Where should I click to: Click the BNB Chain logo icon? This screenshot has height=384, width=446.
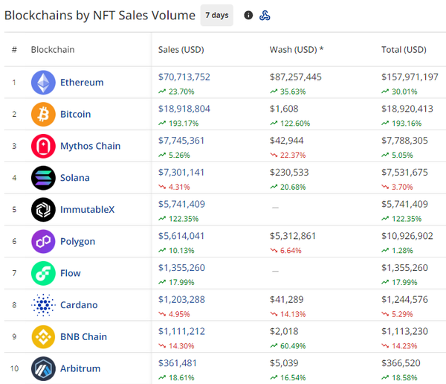tap(43, 337)
